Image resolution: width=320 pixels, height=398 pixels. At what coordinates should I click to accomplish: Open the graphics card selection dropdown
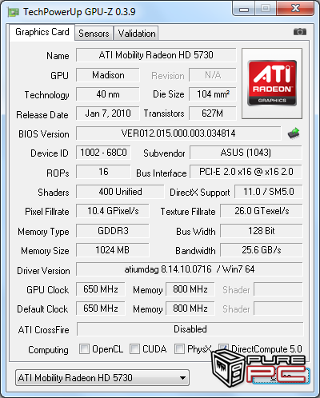[x=102, y=377]
